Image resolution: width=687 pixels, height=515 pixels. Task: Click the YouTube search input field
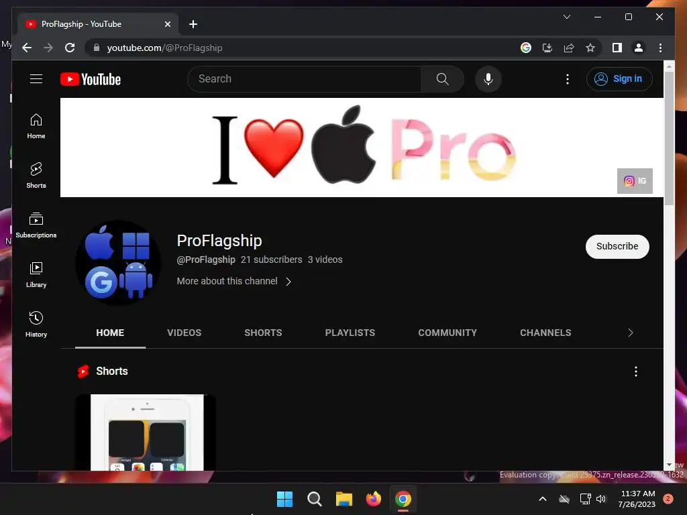pos(305,79)
